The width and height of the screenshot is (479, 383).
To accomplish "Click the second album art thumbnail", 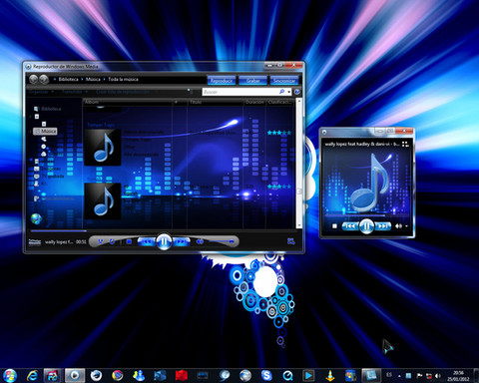I will 103,200.
